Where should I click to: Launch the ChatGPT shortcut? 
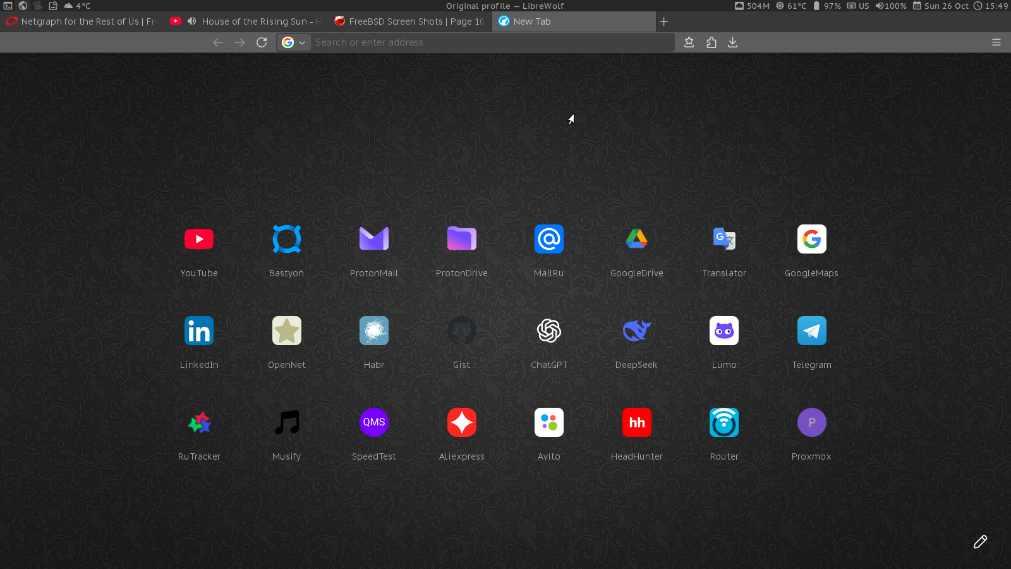pyautogui.click(x=548, y=331)
